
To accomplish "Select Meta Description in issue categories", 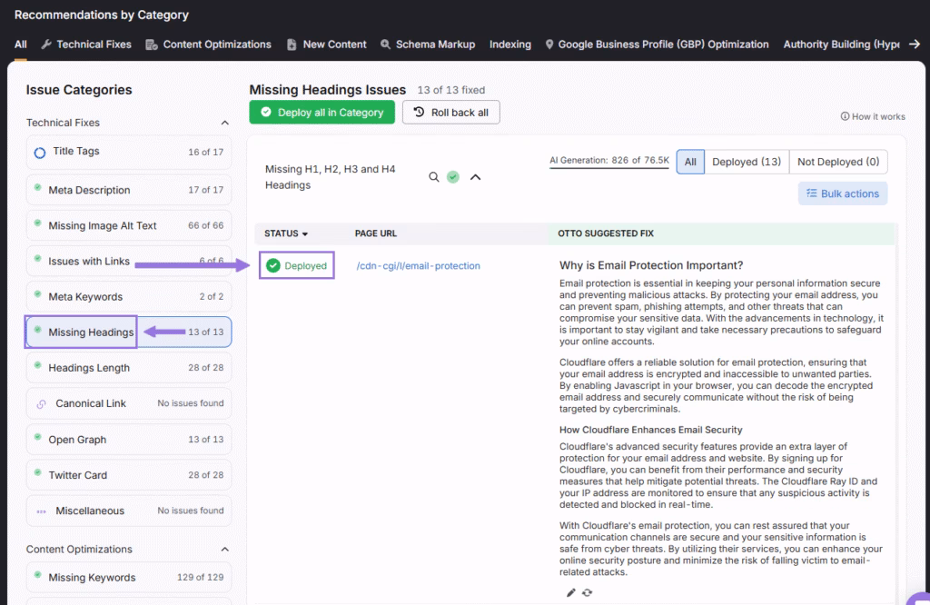I will 89,190.
